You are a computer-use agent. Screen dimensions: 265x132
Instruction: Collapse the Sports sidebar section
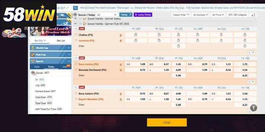click(x=51, y=61)
